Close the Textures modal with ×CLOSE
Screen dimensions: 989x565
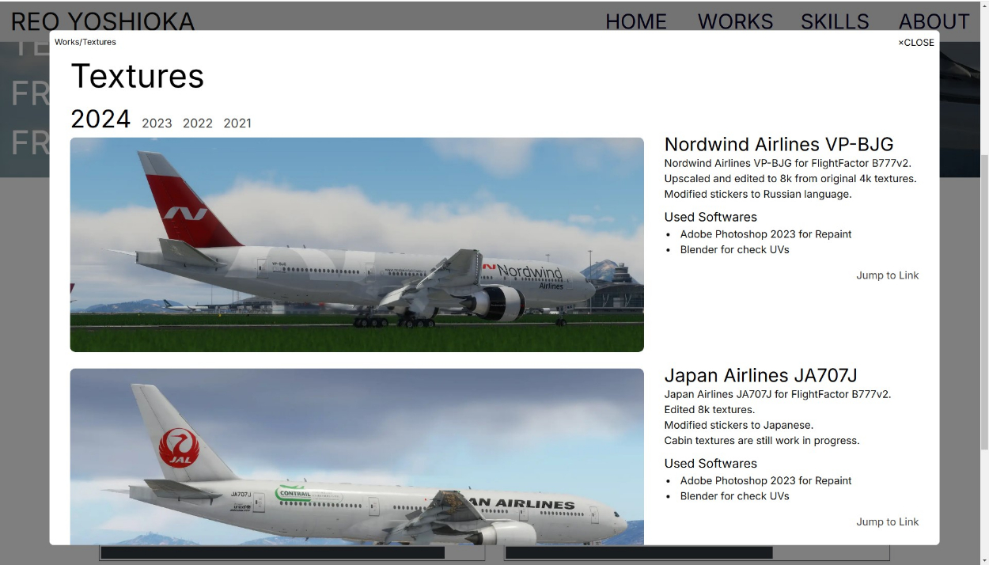[915, 43]
